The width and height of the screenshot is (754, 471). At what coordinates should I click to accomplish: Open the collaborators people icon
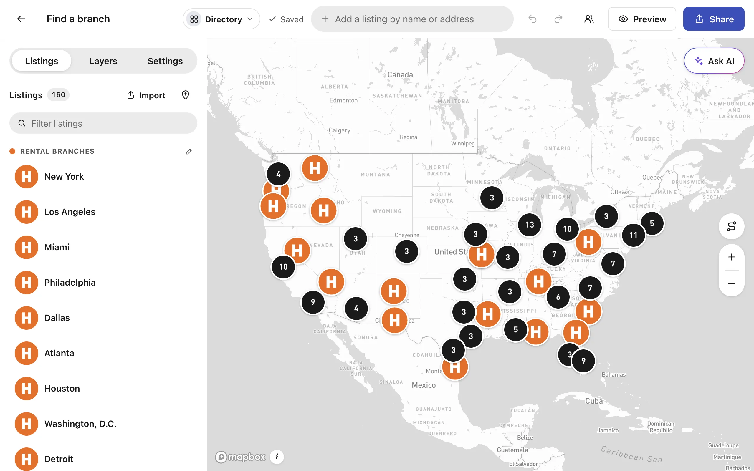coord(589,19)
